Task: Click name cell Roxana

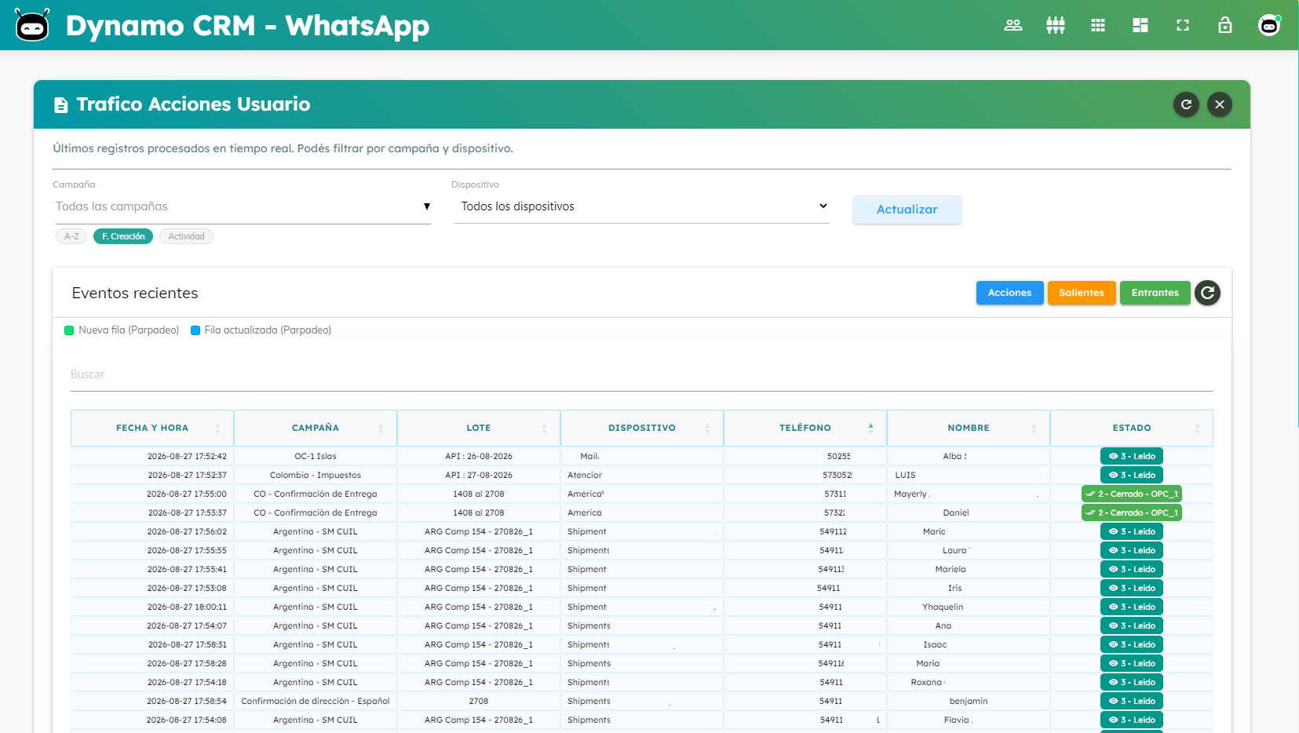Action: (926, 682)
